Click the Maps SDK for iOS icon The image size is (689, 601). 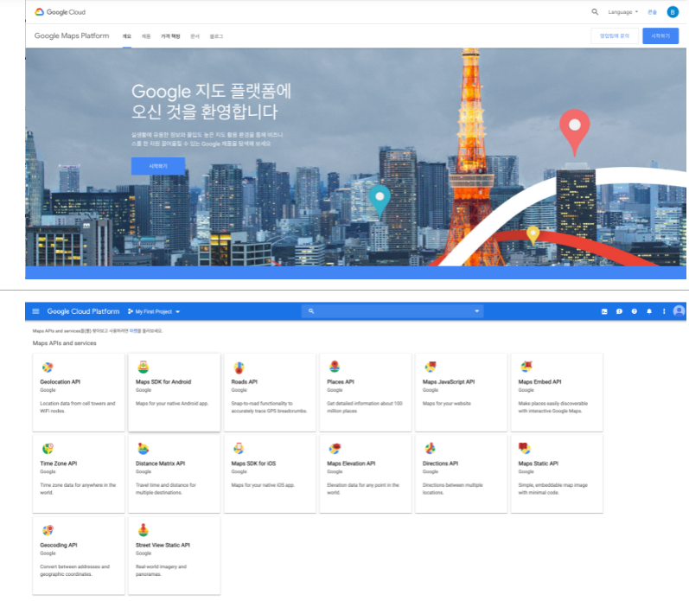[x=239, y=449]
